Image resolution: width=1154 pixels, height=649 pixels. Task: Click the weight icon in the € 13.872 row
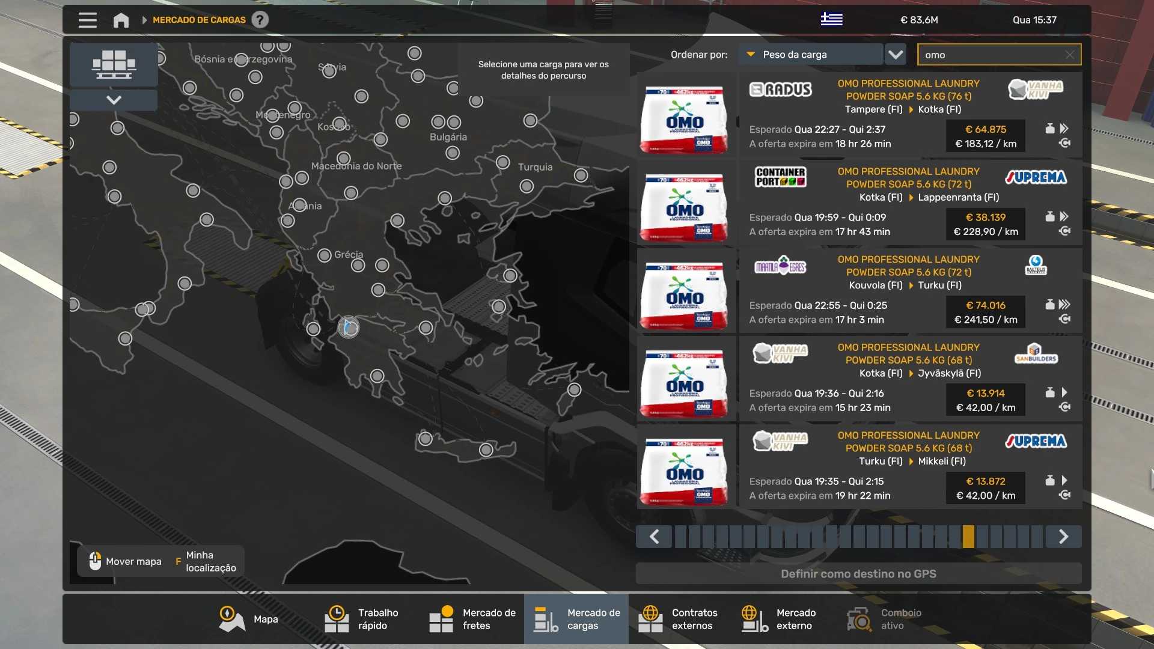(x=1050, y=481)
